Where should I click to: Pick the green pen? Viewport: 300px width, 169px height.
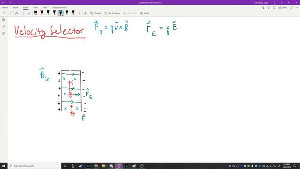click(x=67, y=13)
